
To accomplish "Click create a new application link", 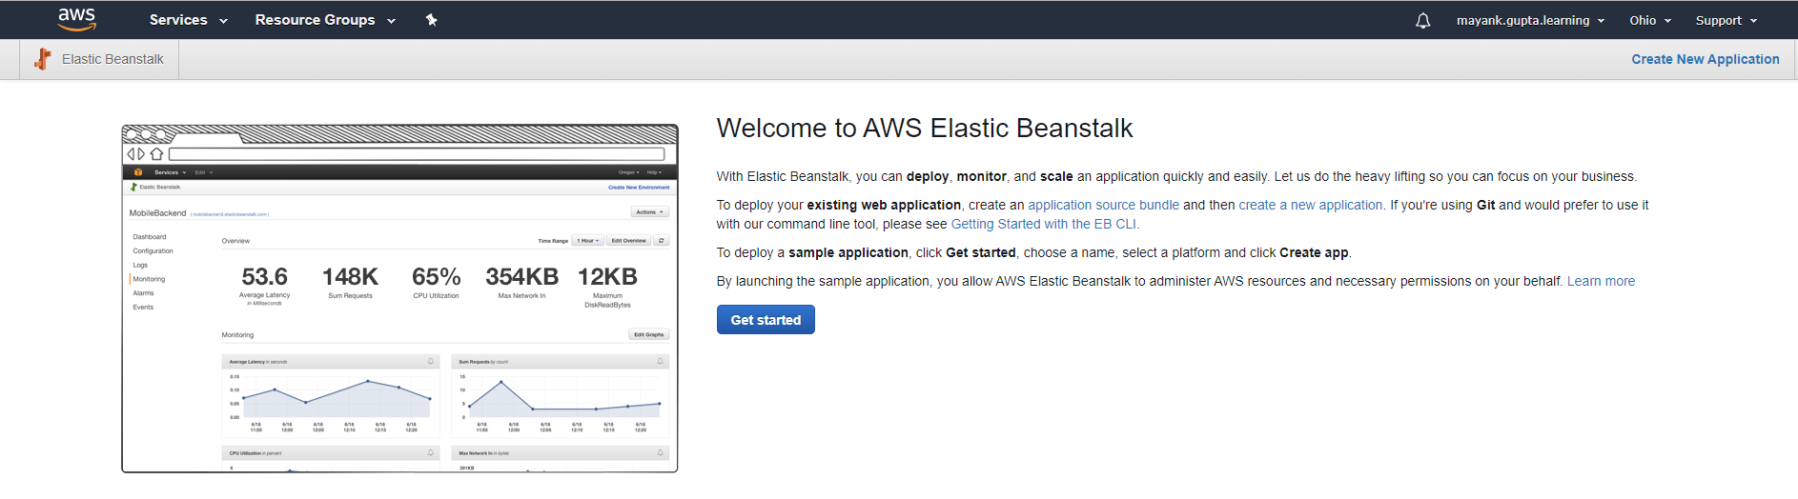I will click(1310, 205).
